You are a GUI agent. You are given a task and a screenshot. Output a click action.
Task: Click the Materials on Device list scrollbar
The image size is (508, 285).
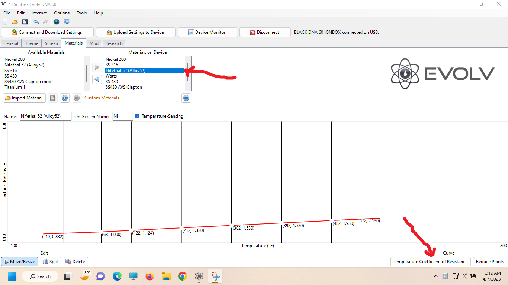click(x=188, y=72)
